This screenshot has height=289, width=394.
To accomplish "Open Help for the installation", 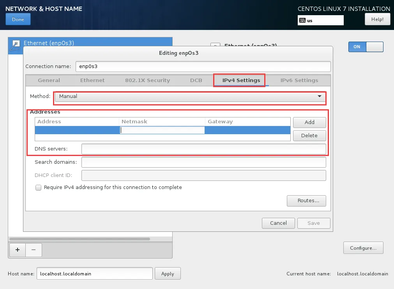I will click(377, 19).
